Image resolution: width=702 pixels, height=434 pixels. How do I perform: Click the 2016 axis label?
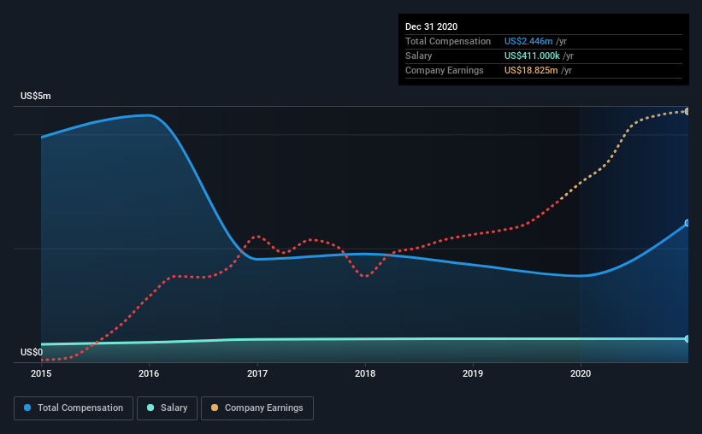[x=149, y=373]
